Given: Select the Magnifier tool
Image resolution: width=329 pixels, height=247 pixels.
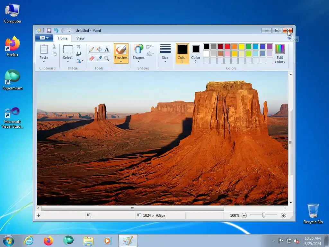Looking at the screenshot, I should [107, 58].
